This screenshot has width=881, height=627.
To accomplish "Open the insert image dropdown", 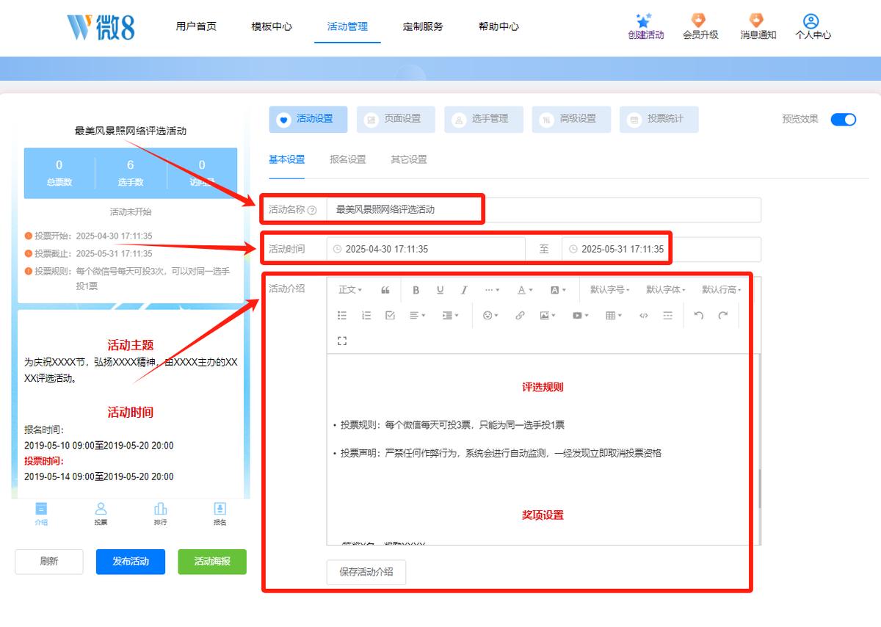I will (548, 315).
